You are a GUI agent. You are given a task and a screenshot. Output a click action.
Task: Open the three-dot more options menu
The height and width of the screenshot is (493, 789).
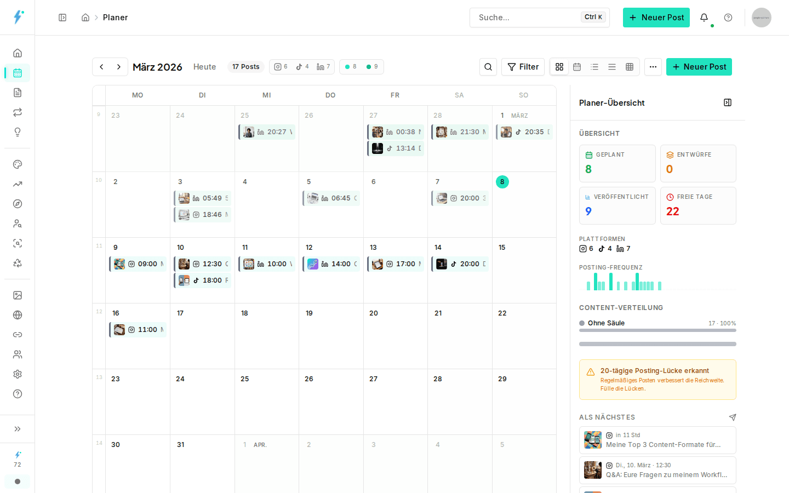(x=653, y=66)
